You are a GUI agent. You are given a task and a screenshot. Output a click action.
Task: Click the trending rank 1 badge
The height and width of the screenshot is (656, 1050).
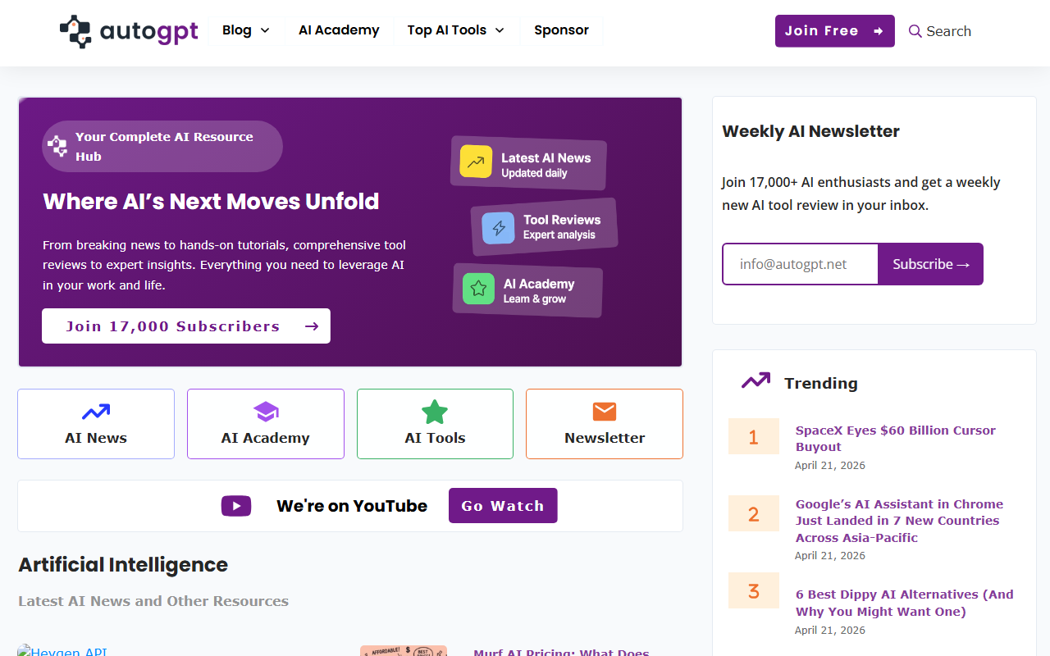[754, 436]
